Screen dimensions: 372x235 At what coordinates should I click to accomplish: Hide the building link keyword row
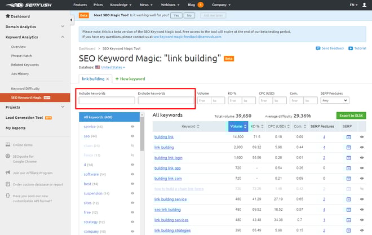[x=362, y=137]
